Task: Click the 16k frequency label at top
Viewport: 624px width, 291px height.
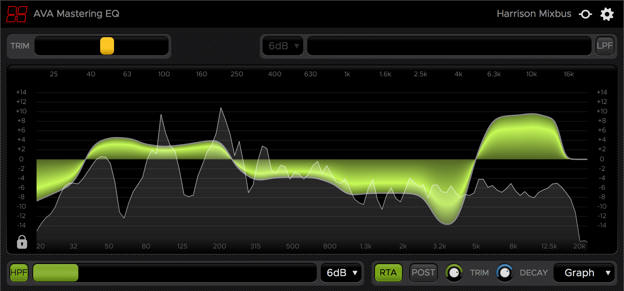Action: click(569, 74)
